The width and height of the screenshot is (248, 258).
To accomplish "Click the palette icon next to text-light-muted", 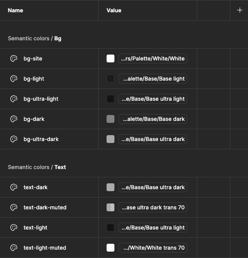I will click(x=14, y=248).
